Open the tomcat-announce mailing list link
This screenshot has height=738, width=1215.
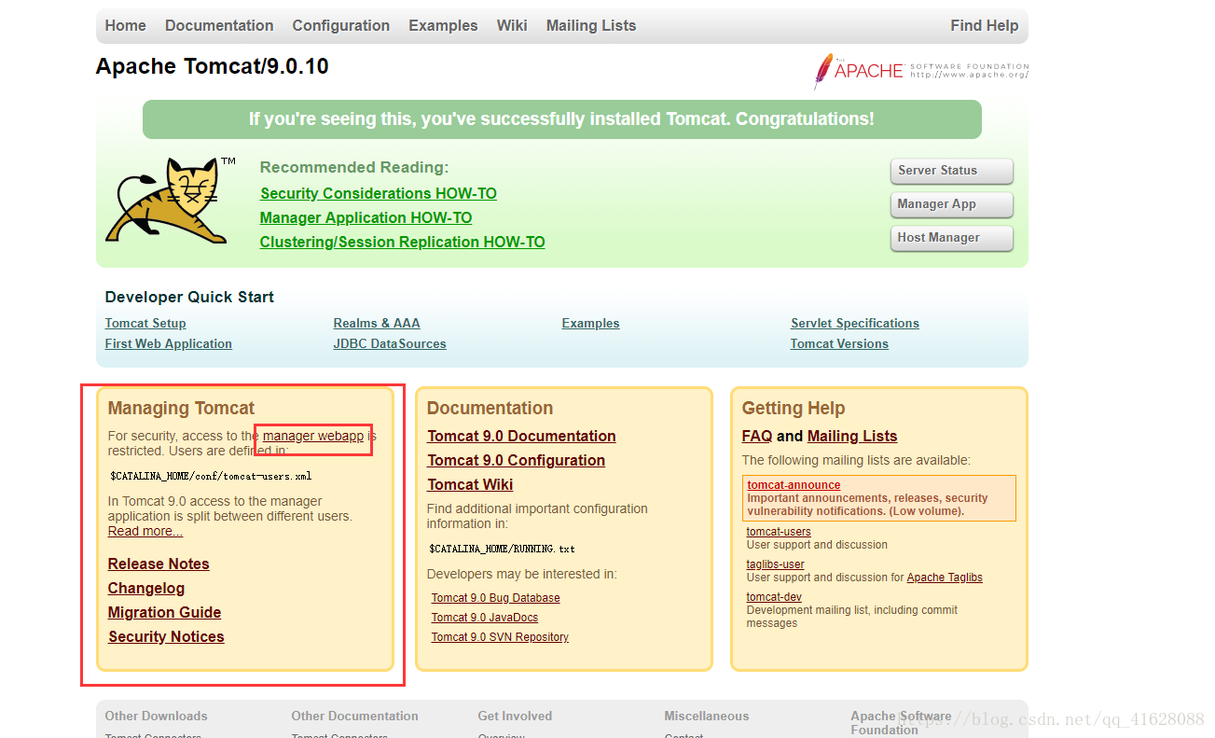click(x=794, y=485)
